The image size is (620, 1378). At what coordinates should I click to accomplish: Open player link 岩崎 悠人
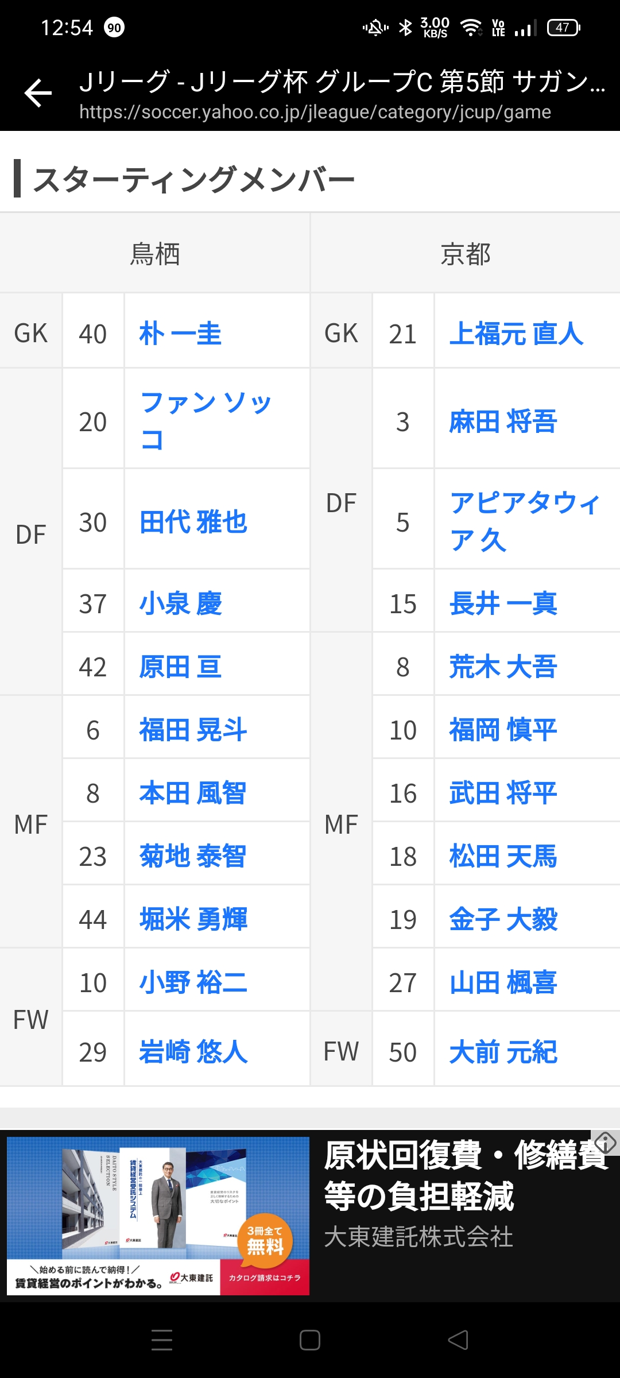click(193, 1052)
